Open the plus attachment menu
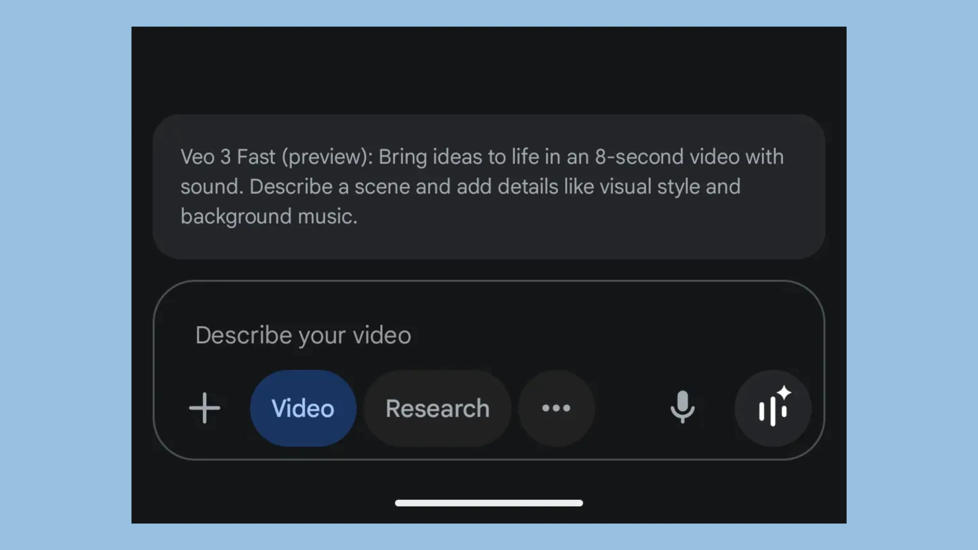This screenshot has width=978, height=550. tap(205, 408)
